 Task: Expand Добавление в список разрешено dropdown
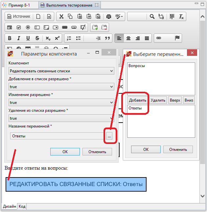(x=61, y=87)
